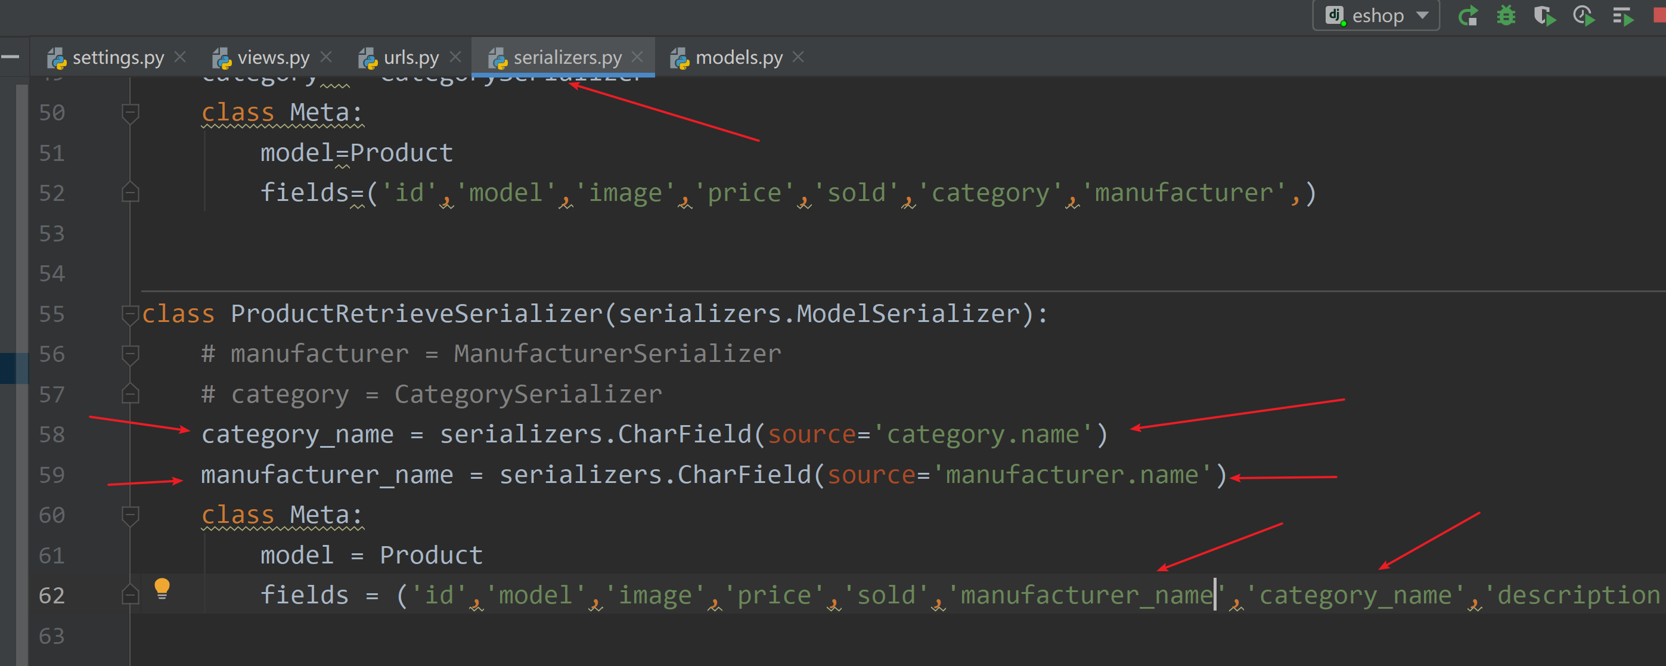Click the '# category = CategorySerializer' comment
This screenshot has height=666, width=1666.
432,394
